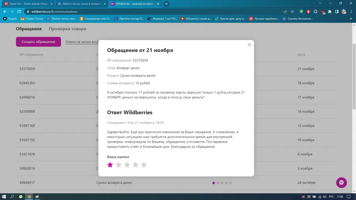Open the Обращения tab
Screen dimensions: 356x200
[28, 29]
